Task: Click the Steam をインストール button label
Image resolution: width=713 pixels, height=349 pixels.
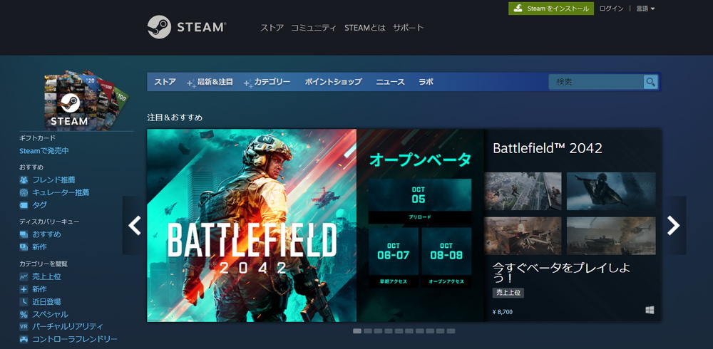Action: (558, 9)
